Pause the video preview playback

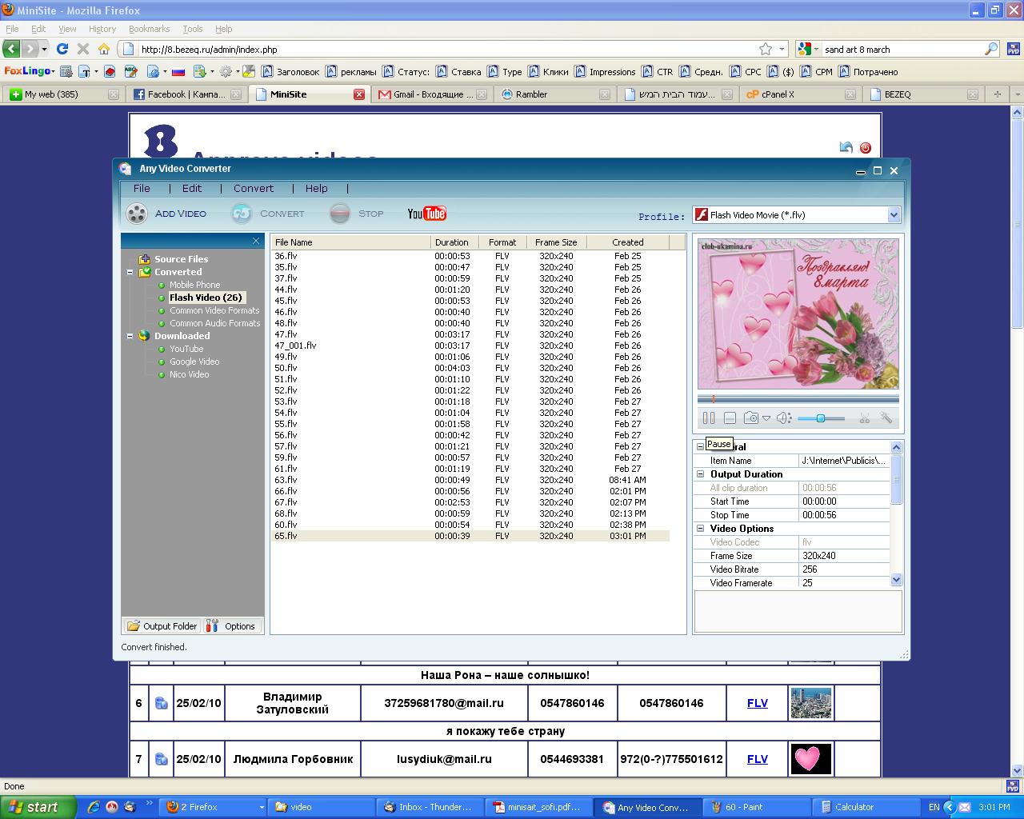[708, 418]
